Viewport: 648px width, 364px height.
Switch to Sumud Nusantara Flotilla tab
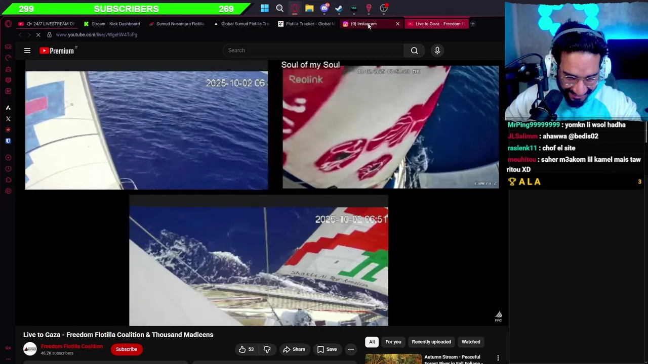[177, 24]
